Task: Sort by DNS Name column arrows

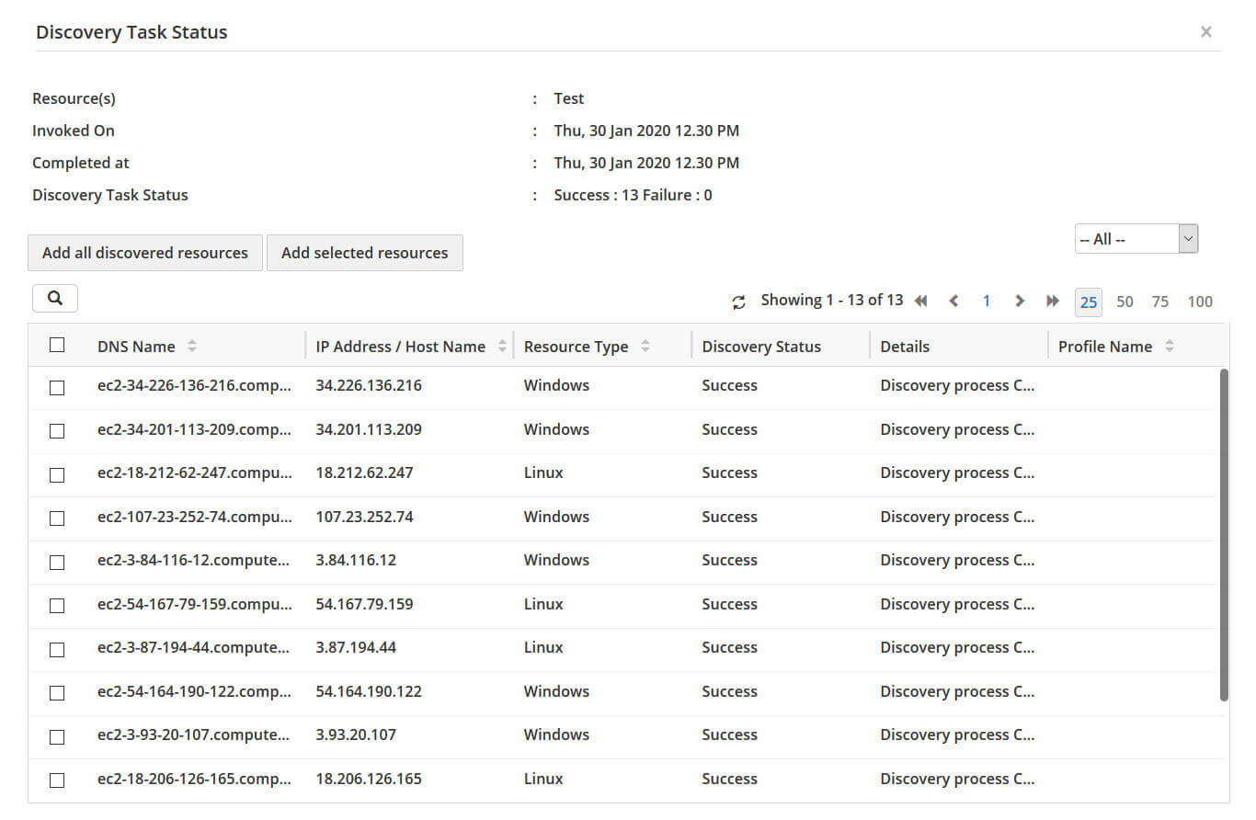Action: (191, 347)
